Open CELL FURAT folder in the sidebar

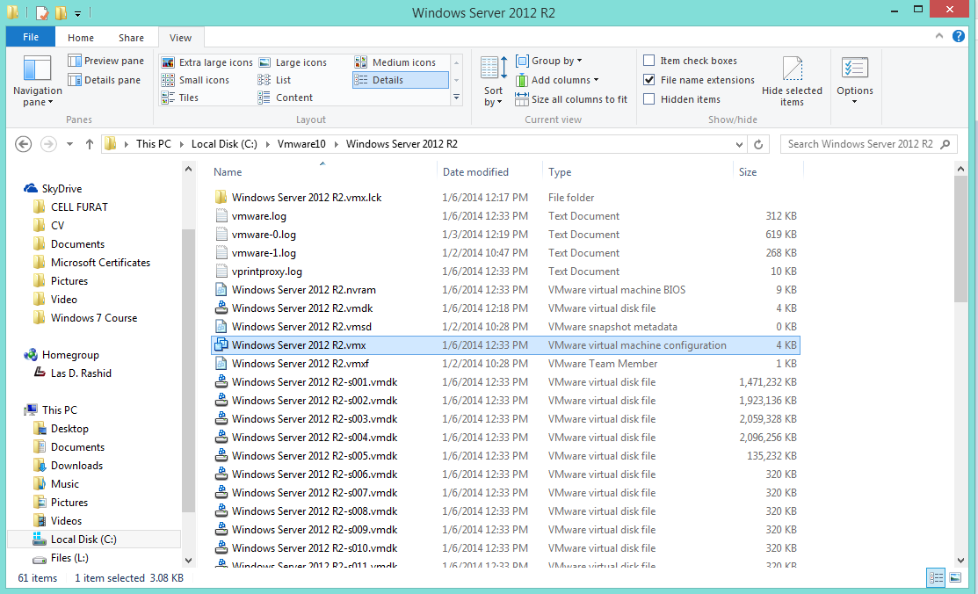(78, 207)
